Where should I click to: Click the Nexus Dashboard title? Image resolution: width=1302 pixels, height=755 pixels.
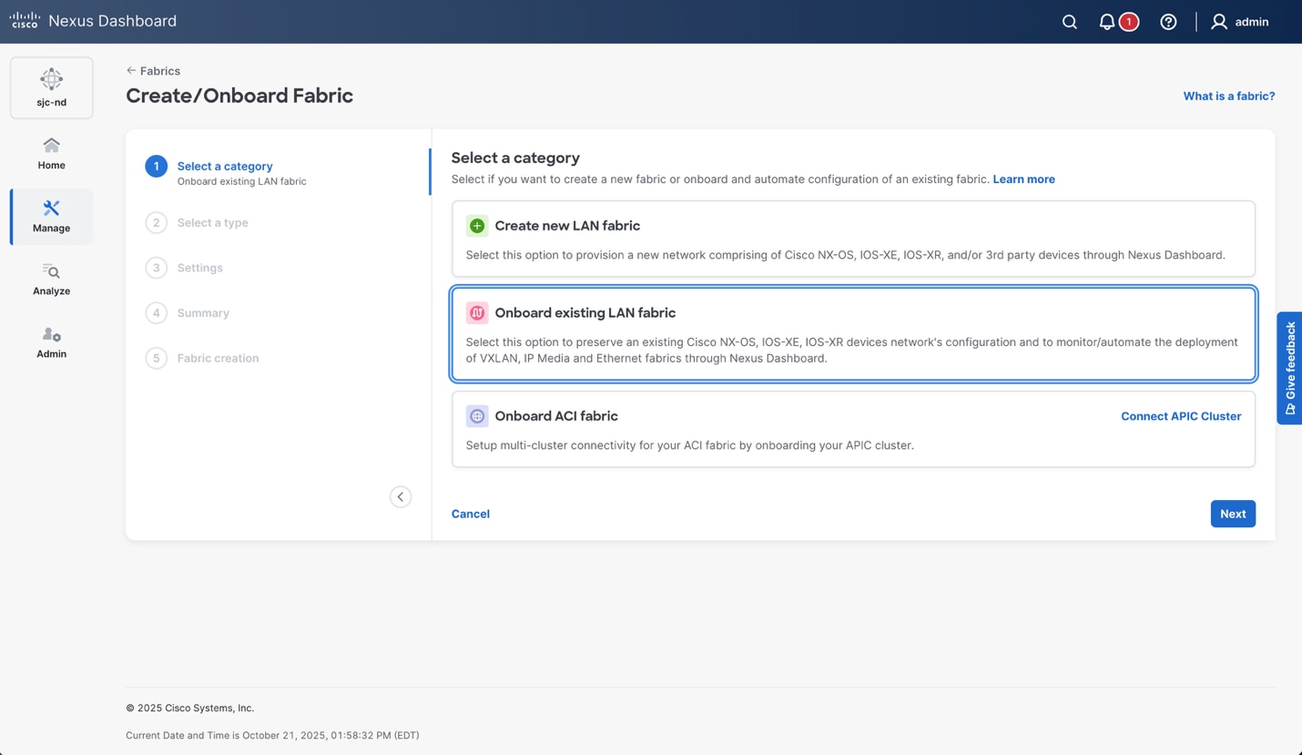112,21
